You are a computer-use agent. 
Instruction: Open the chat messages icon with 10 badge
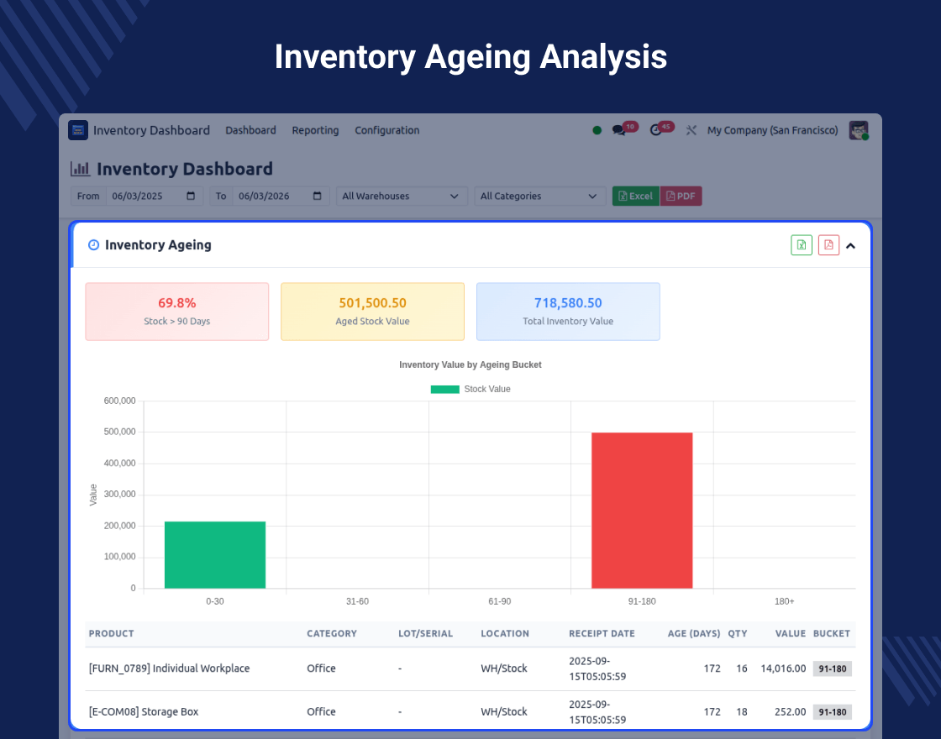(618, 130)
